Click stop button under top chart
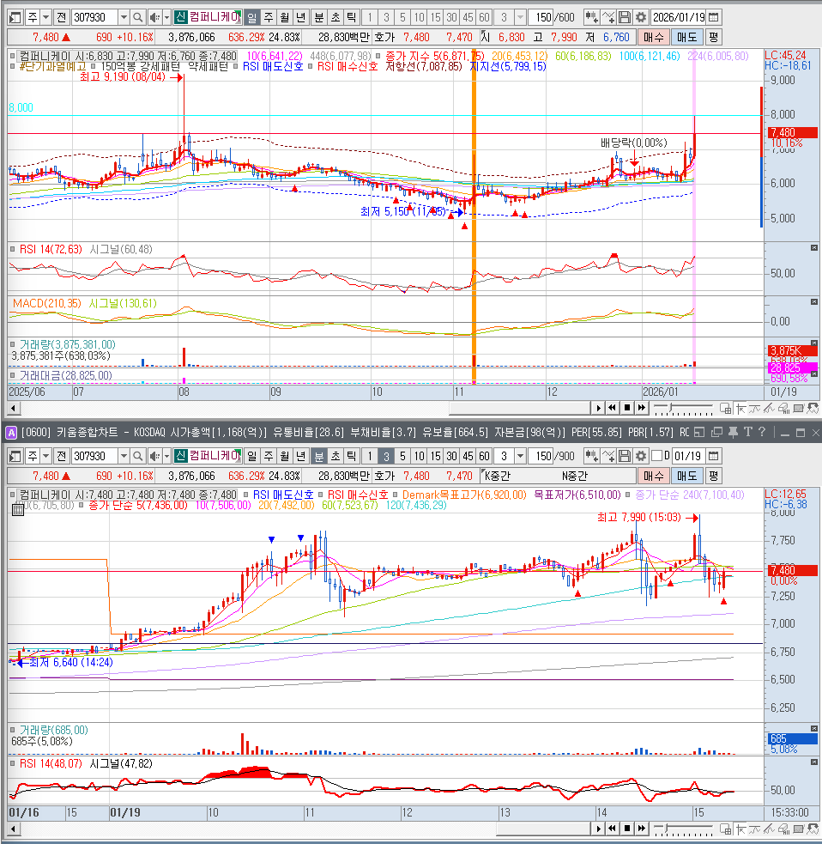The height and width of the screenshot is (844, 822). click(626, 408)
